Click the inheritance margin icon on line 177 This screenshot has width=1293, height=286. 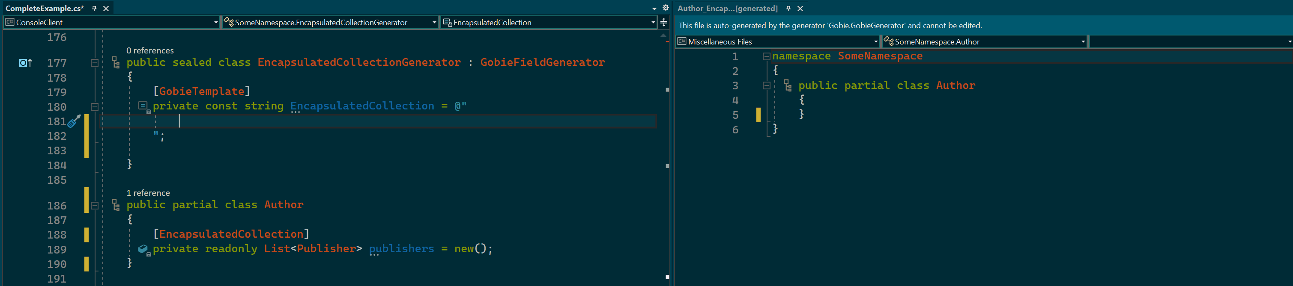[25, 62]
